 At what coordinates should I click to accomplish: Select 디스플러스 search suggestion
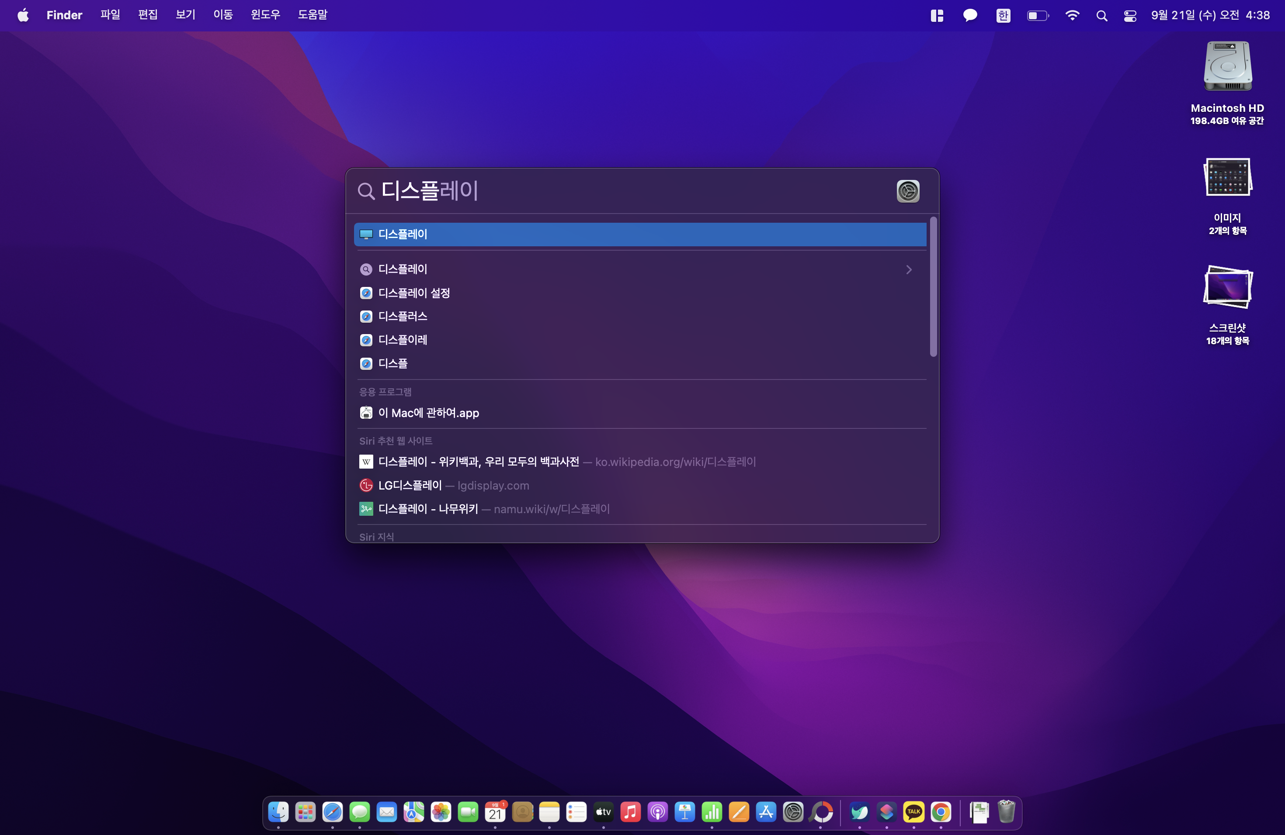coord(403,316)
